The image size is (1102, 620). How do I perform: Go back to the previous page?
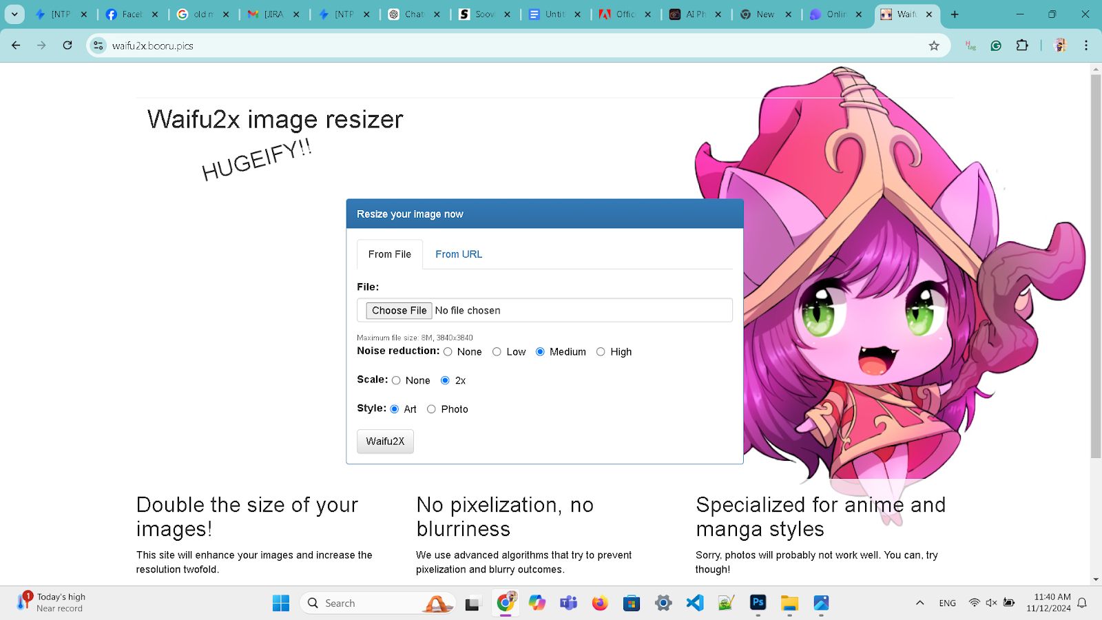(x=16, y=45)
